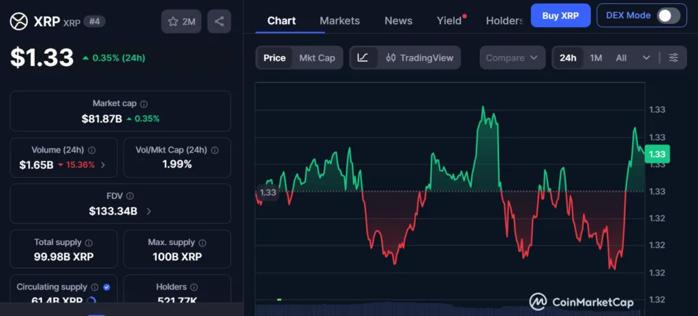This screenshot has height=316, width=698.
Task: Click circulating supply verified badge
Action: (107, 287)
